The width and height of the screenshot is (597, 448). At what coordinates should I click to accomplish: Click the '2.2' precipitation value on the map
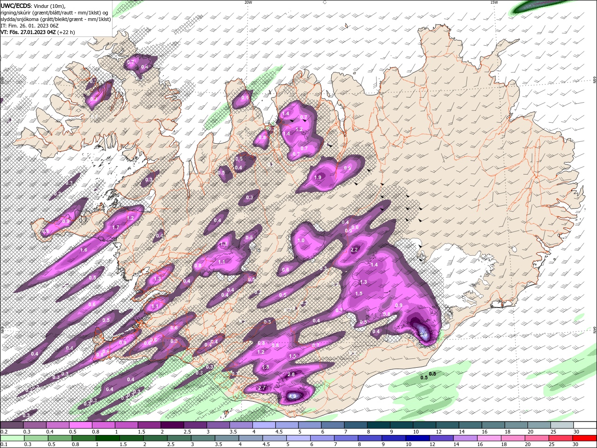click(354, 250)
